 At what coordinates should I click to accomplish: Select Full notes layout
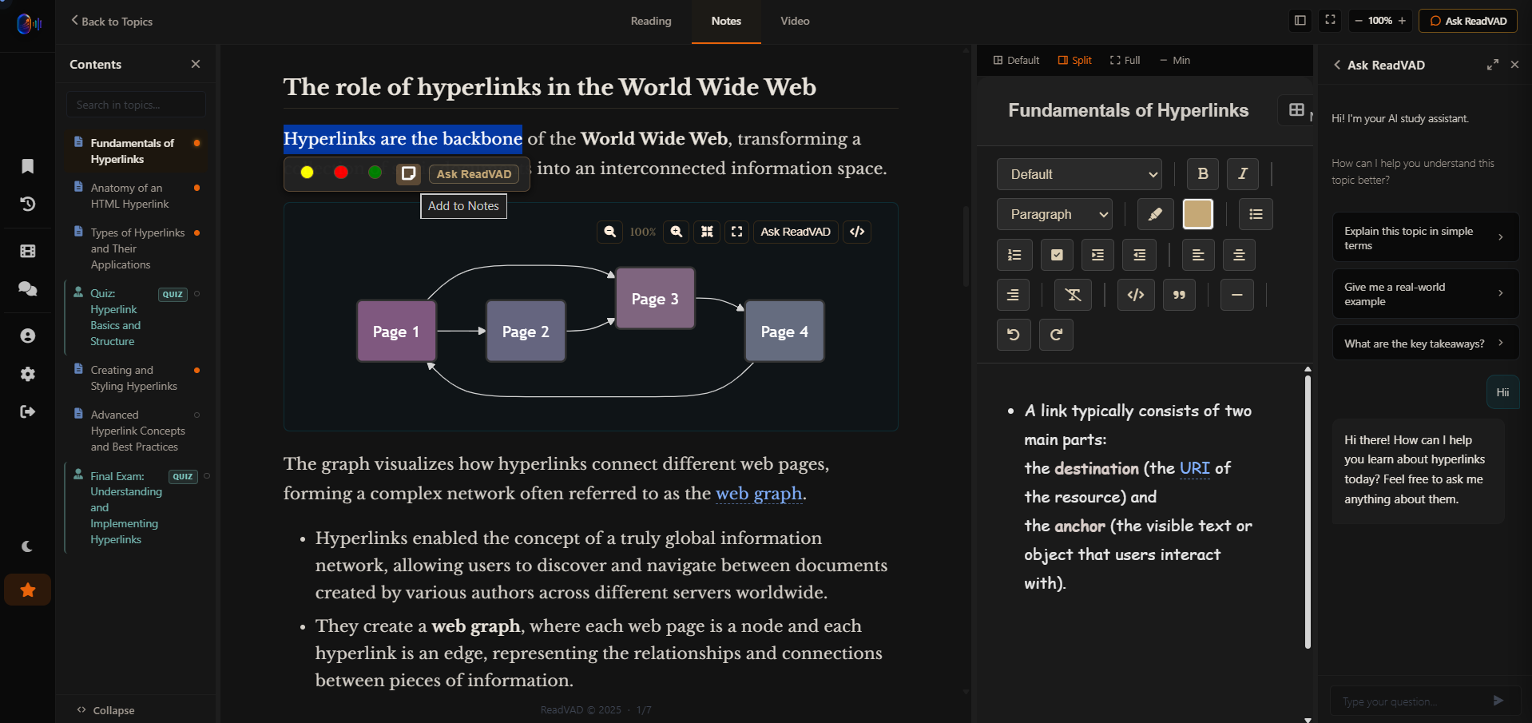(x=1125, y=61)
